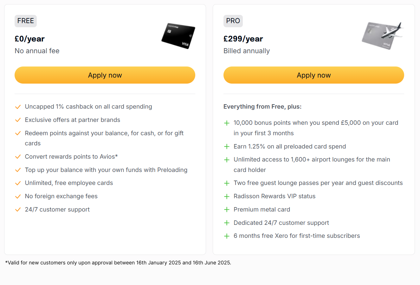The height and width of the screenshot is (285, 420).
Task: Click checkmark beside 24/7 customer support
Action: tap(18, 210)
